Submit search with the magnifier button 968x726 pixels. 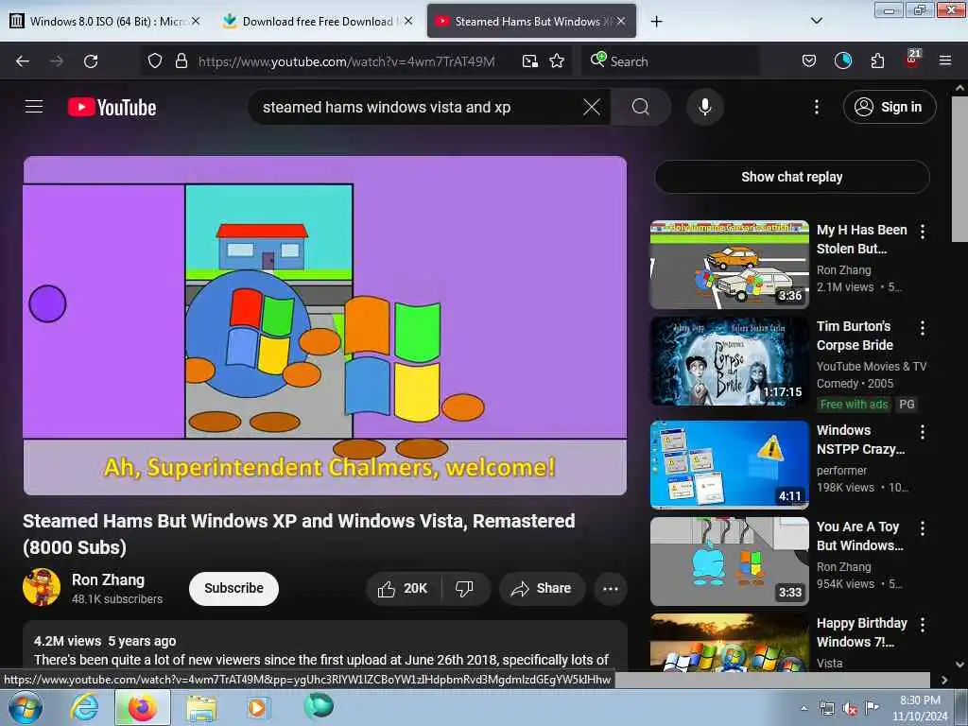pyautogui.click(x=641, y=108)
